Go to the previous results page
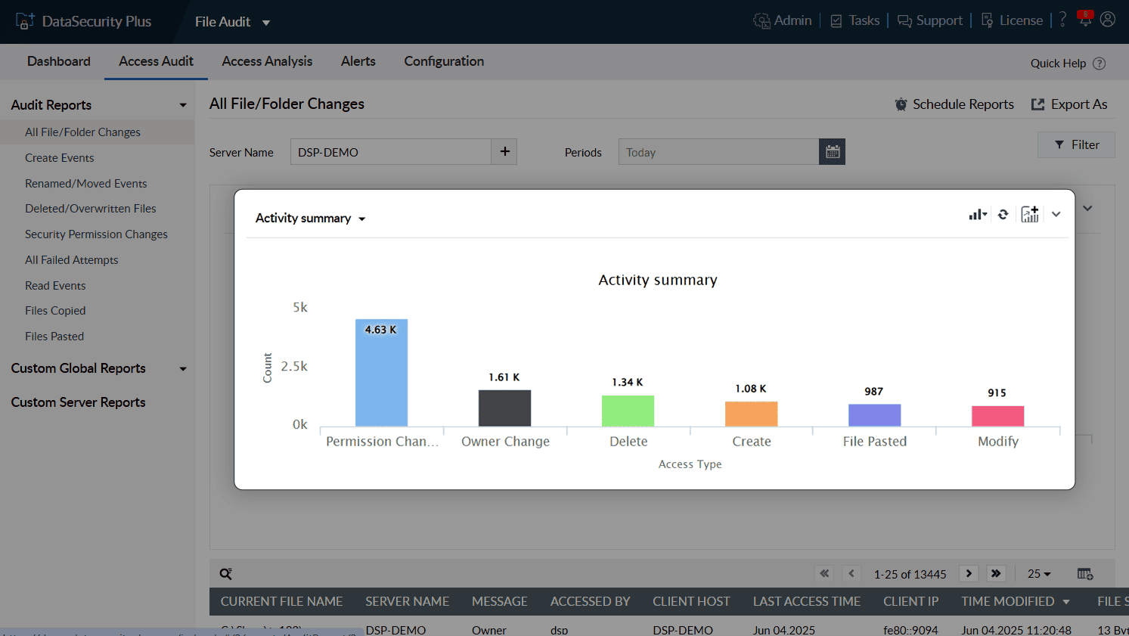The width and height of the screenshot is (1129, 636). (x=851, y=573)
